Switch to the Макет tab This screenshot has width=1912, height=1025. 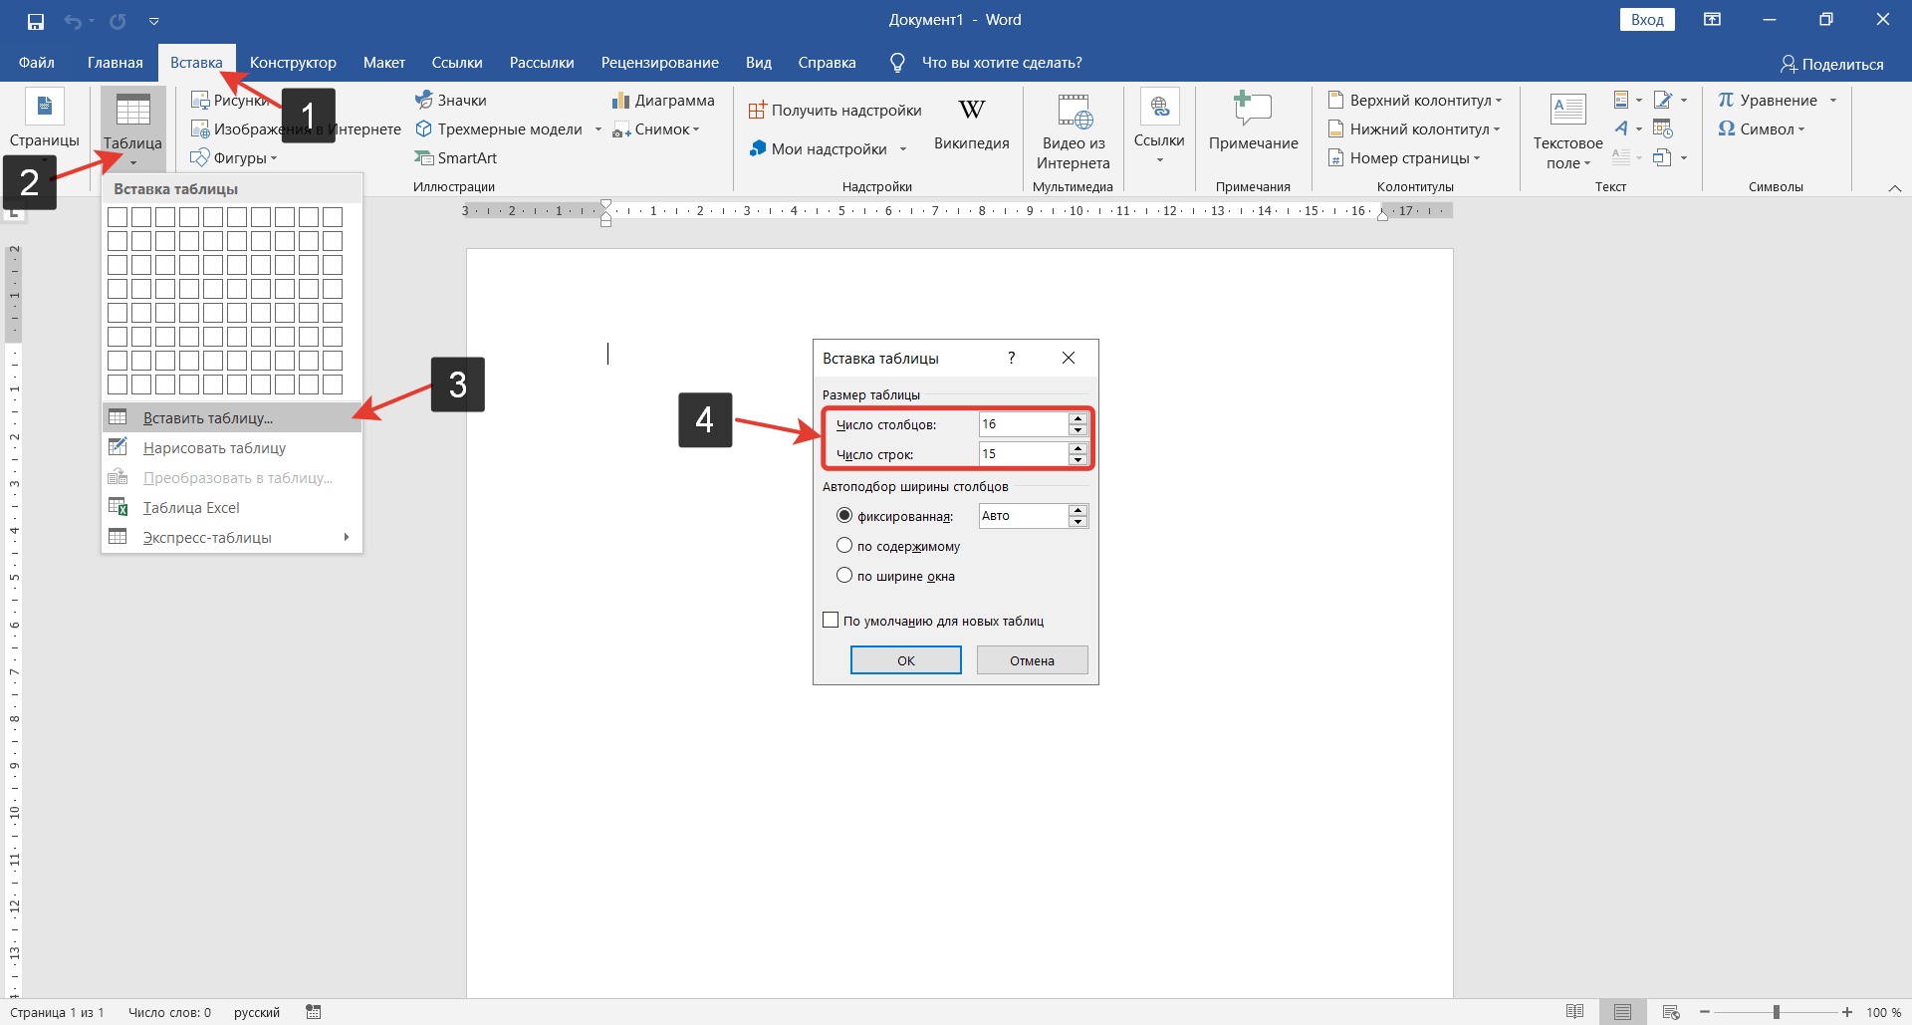tap(384, 63)
